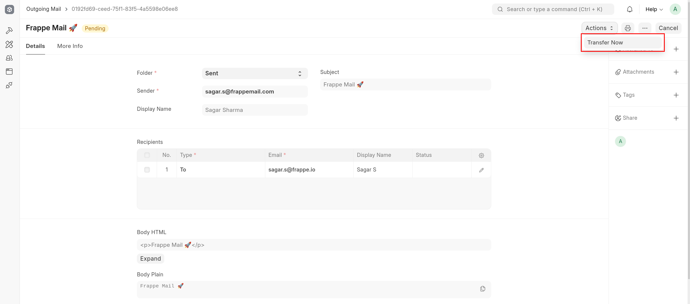Expand the Body HTML field
The height and width of the screenshot is (304, 690).
point(150,259)
